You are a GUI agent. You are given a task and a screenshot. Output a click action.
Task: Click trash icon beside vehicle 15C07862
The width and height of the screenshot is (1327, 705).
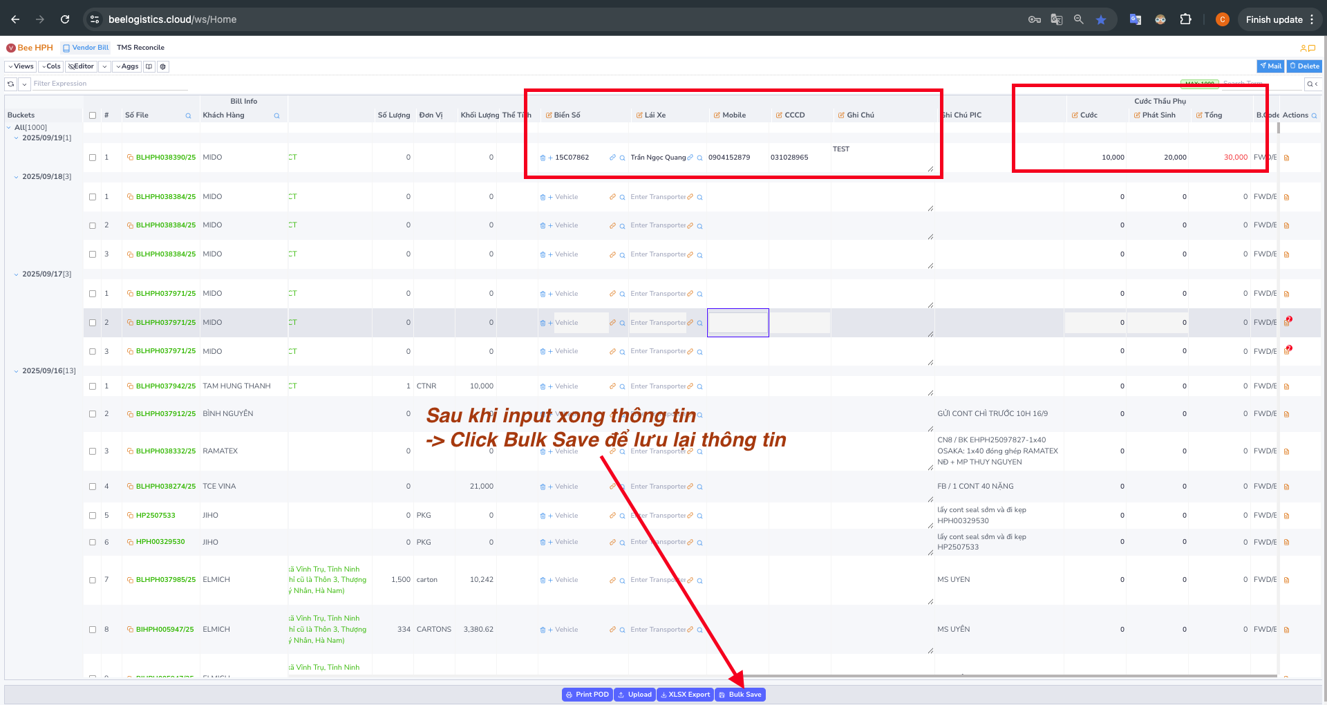(543, 158)
